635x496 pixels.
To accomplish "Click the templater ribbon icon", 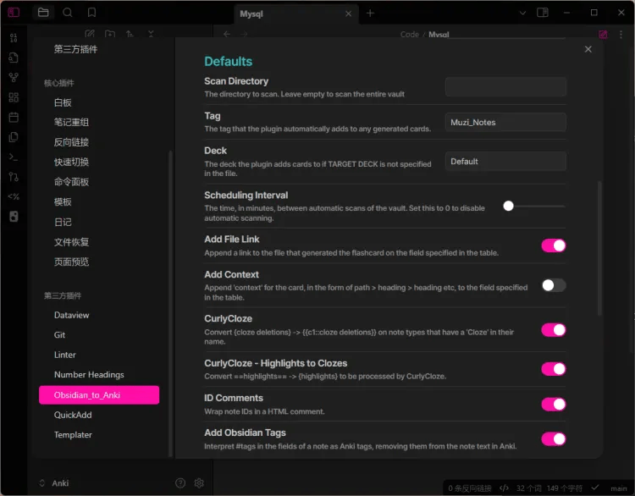I will click(x=14, y=196).
